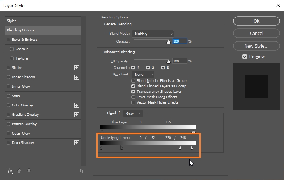Enable the Satin checkbox
The height and width of the screenshot is (180, 284).
pos(8,96)
